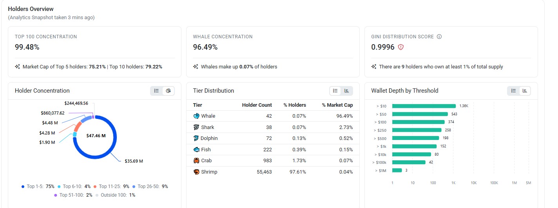Toggle the Top 11-25 legend entry
558x208 pixels.
click(x=111, y=186)
